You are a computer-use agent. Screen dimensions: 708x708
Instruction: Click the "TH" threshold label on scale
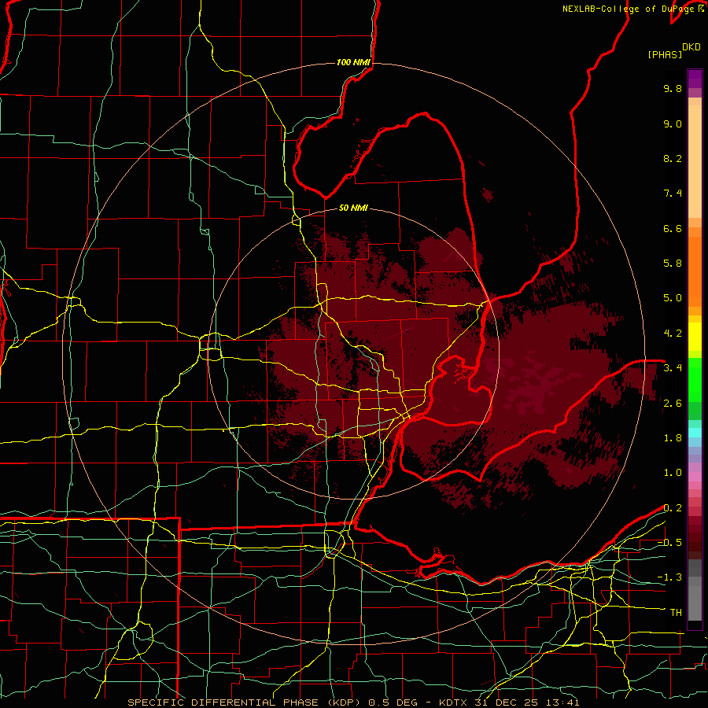click(676, 613)
